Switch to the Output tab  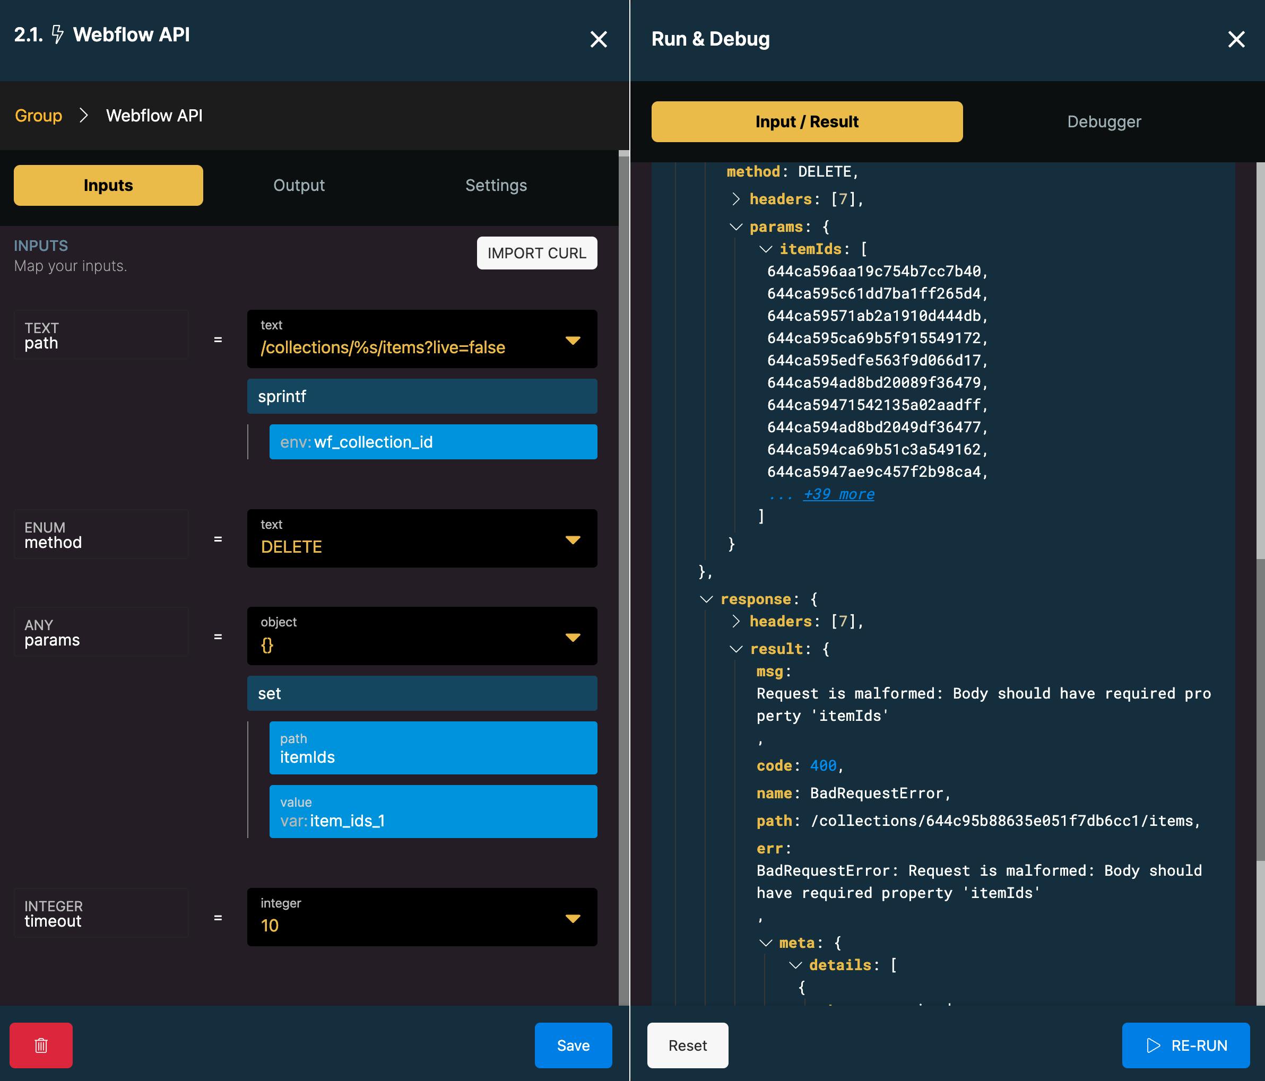click(x=299, y=185)
